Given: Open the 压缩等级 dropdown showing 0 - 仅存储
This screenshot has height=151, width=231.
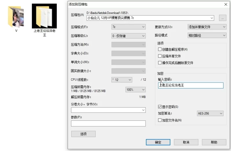Looking at the screenshot, I should coord(128,36).
